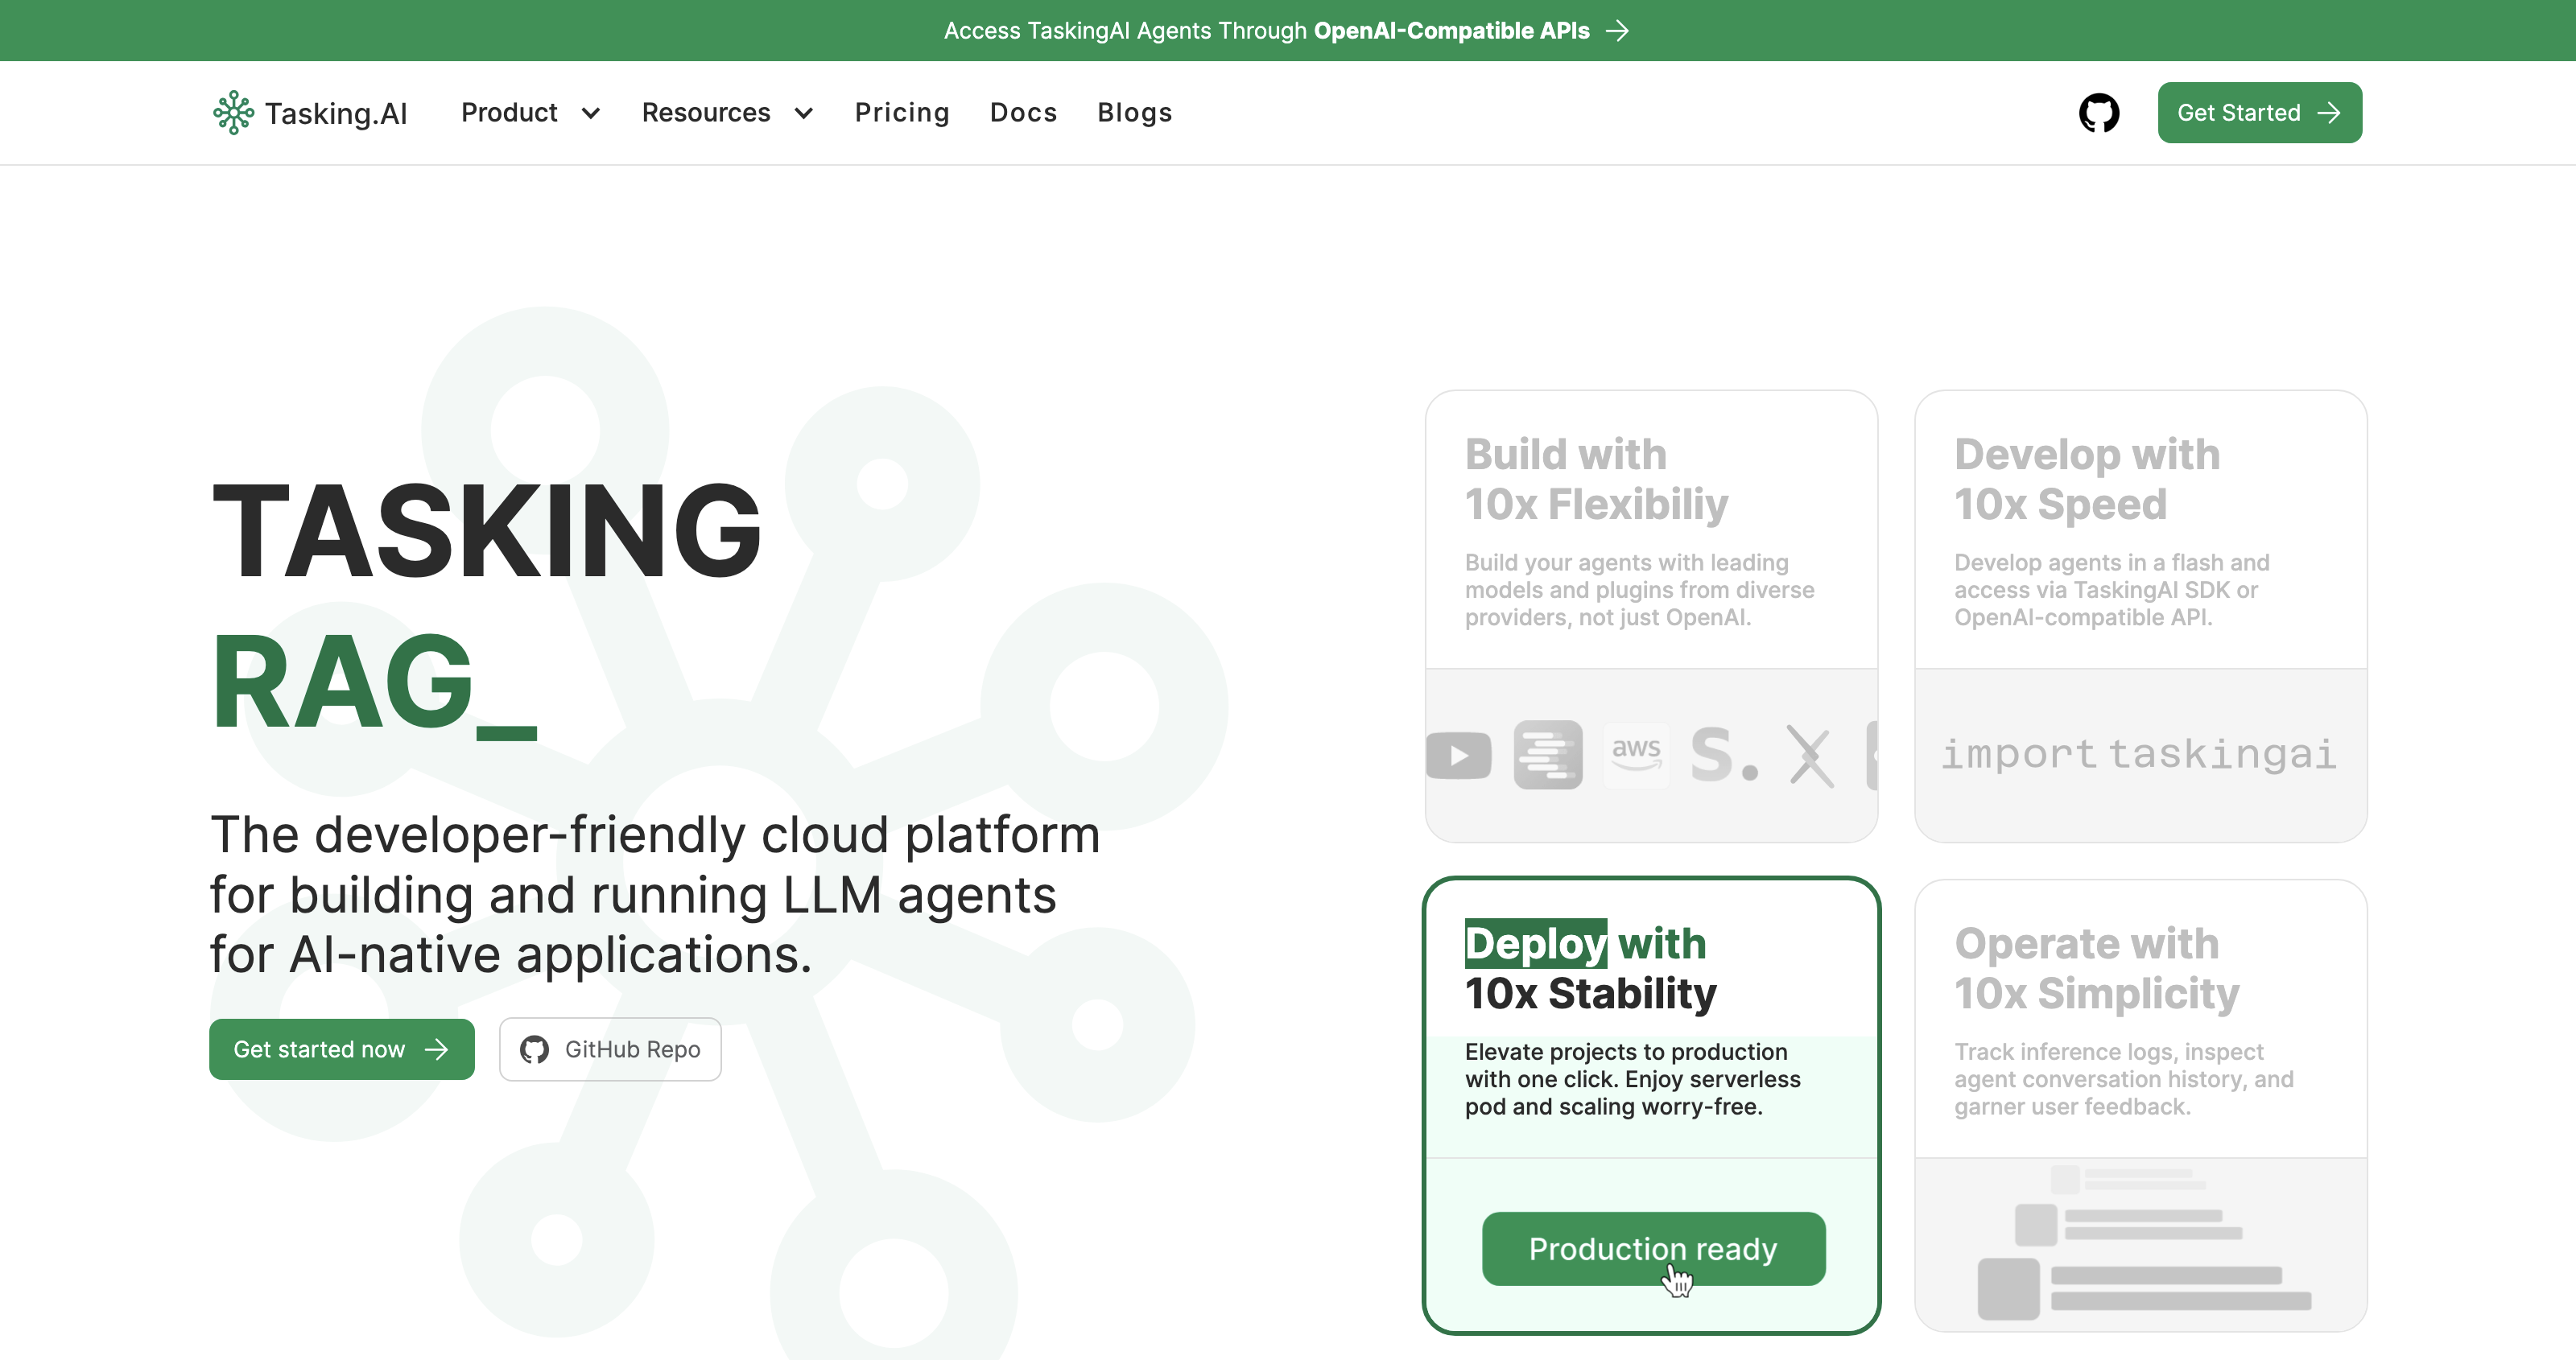The height and width of the screenshot is (1360, 2576).
Task: Select the Operate with 10x Simplicity card heading
Action: 2097,968
